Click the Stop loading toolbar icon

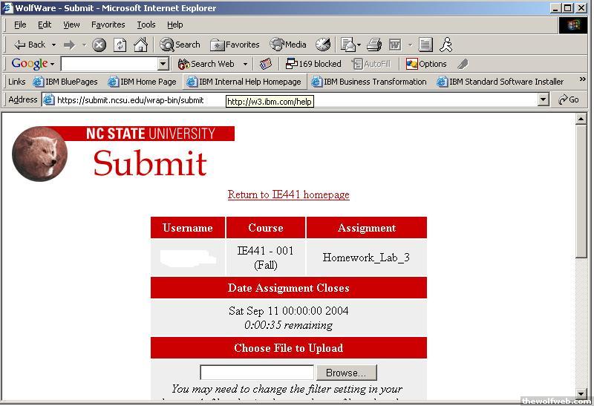pyautogui.click(x=99, y=45)
